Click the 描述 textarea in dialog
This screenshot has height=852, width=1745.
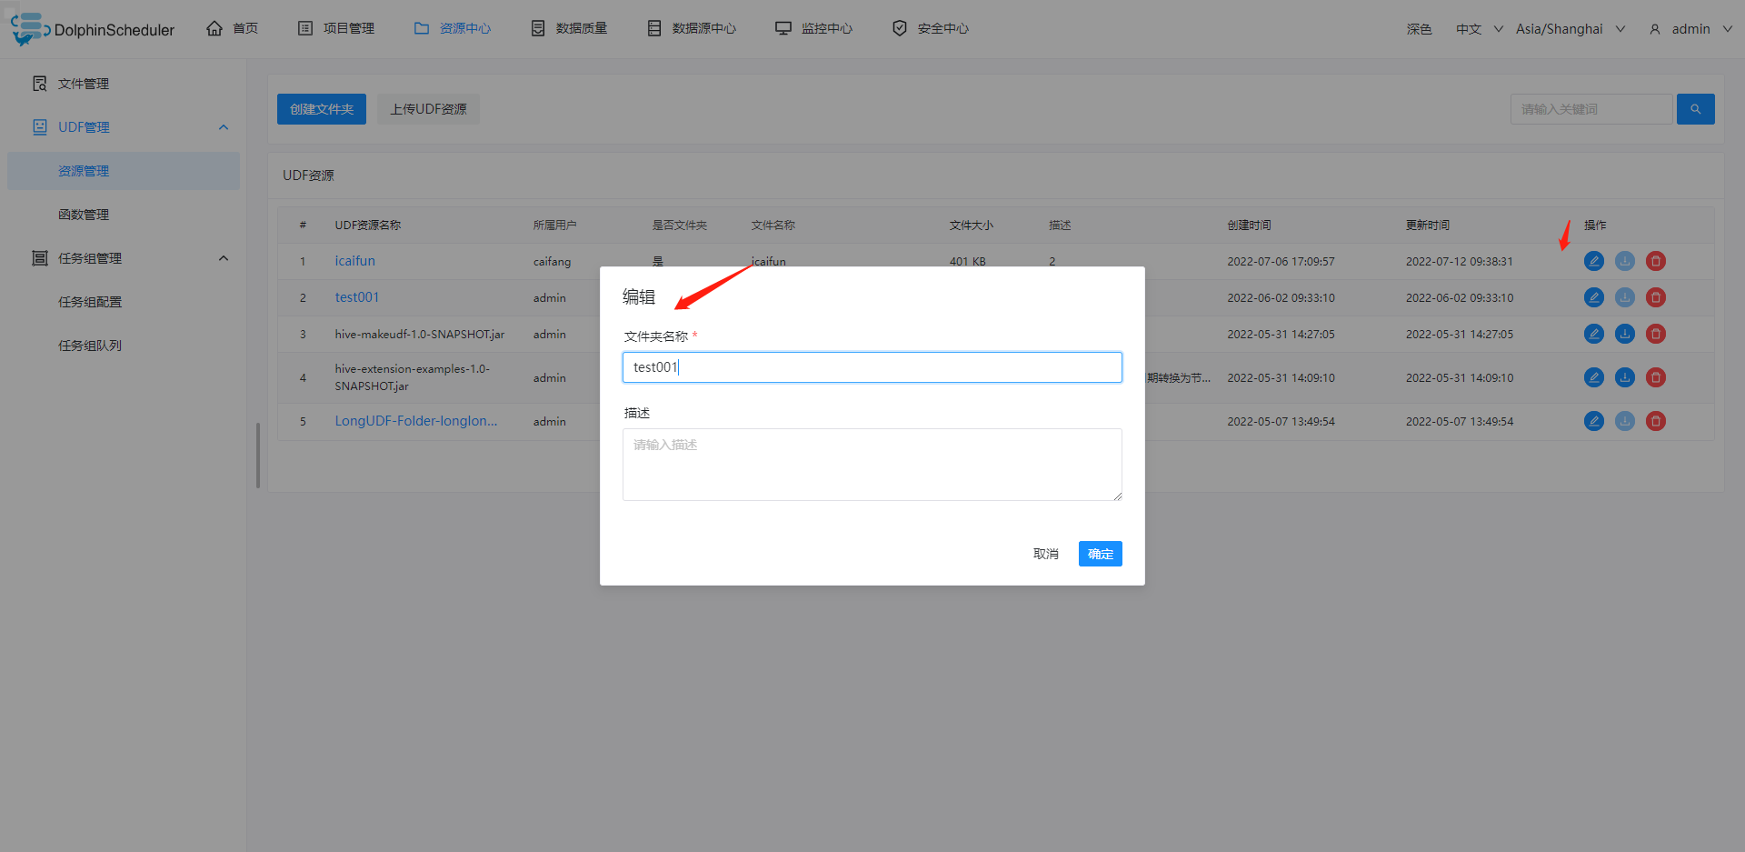coord(872,465)
